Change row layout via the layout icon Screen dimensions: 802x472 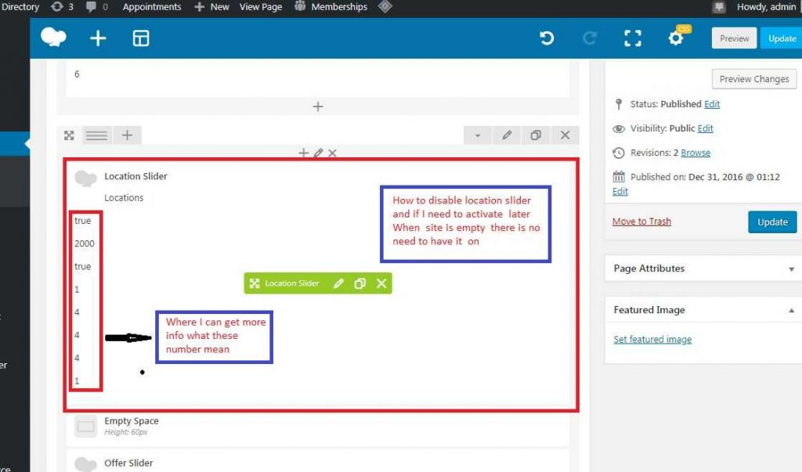[x=96, y=135]
